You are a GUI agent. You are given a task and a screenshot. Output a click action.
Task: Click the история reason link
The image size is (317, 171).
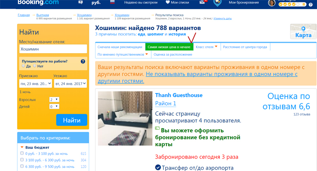[177, 34]
